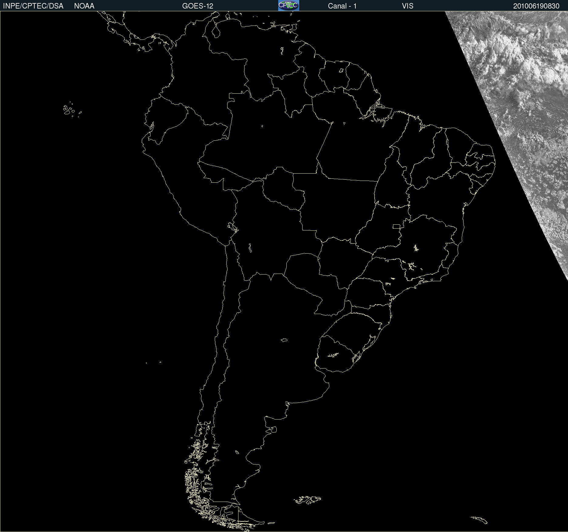Click the INPE/CPTEC/DSA header text
The image size is (568, 532).
(x=33, y=6)
